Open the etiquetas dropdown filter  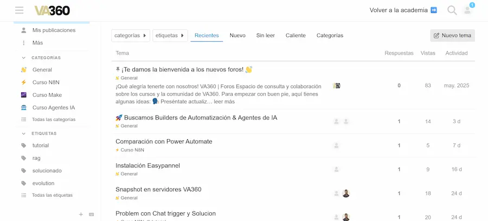[170, 35]
